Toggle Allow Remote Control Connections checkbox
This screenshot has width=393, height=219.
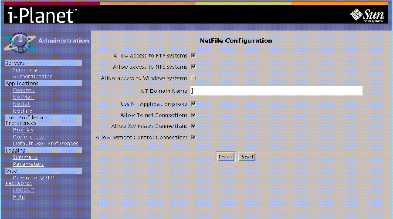coord(193,137)
